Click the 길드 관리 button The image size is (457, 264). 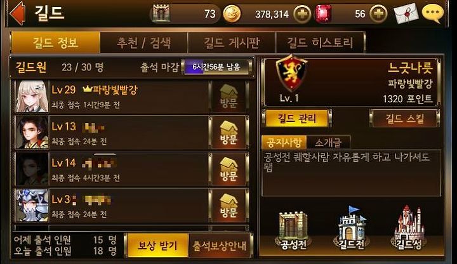point(296,118)
